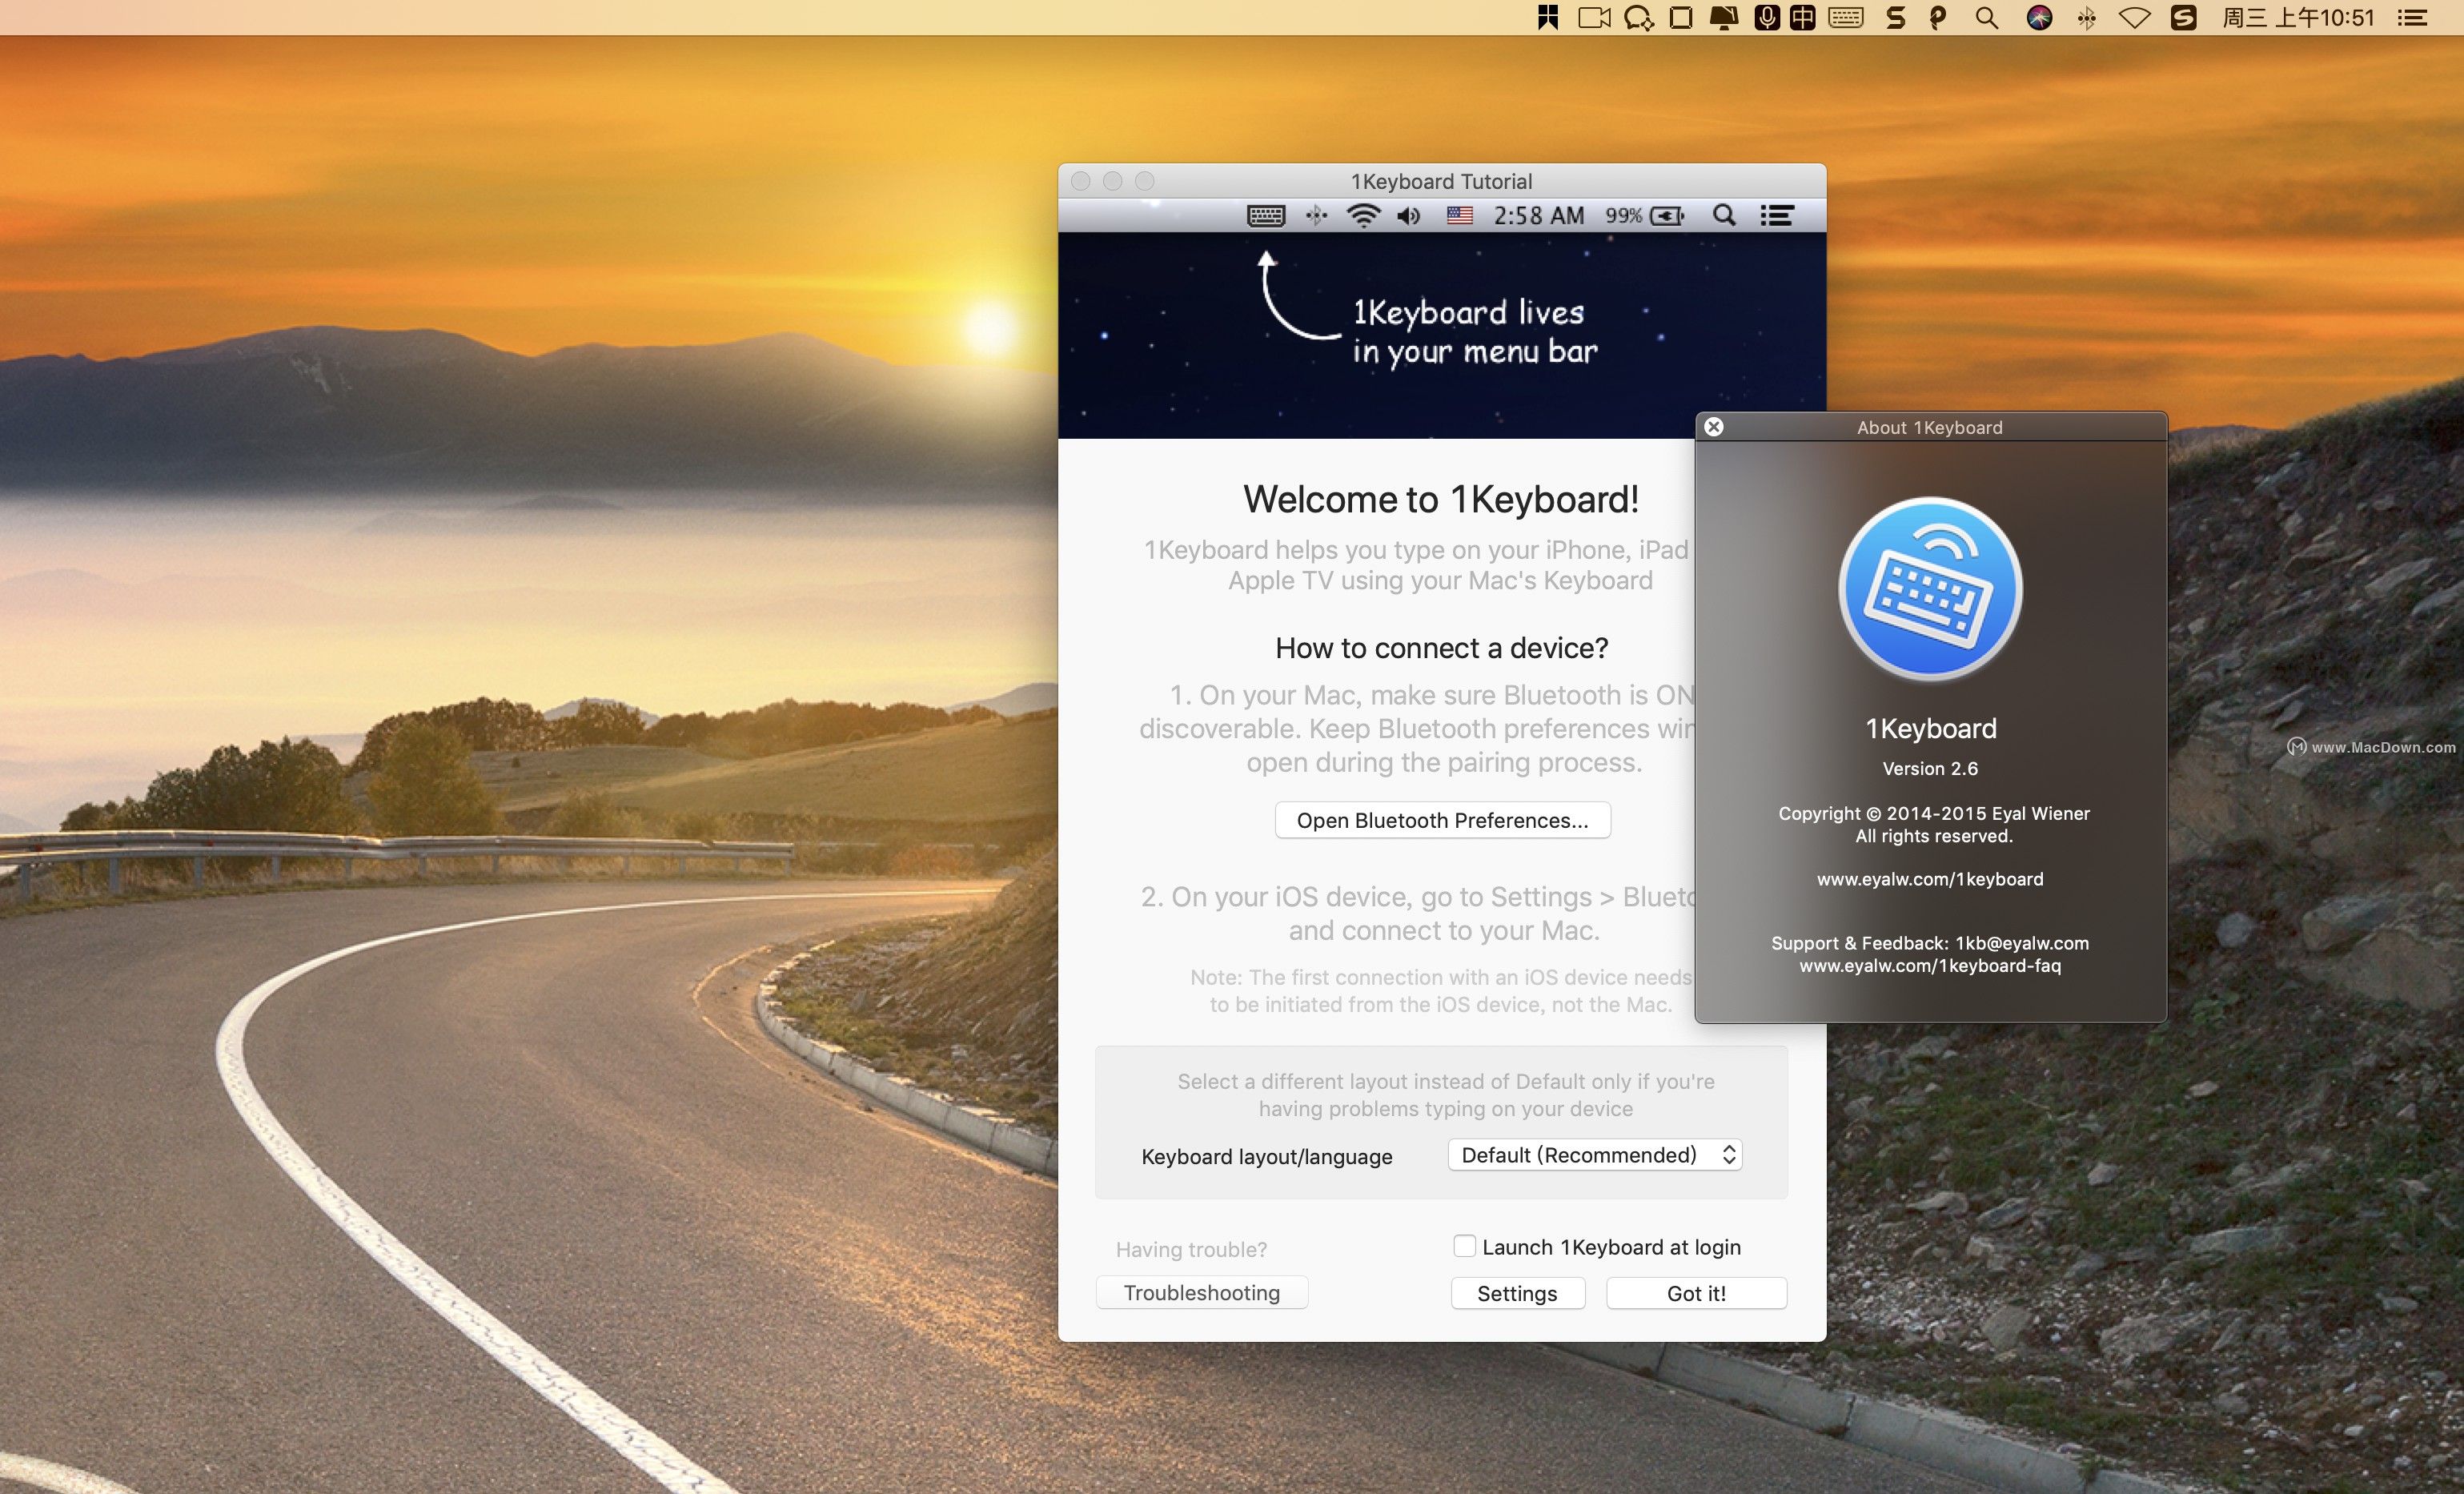Image resolution: width=2464 pixels, height=1494 pixels.
Task: Click the 'About 1Keyboard' title bar
Action: 1930,427
